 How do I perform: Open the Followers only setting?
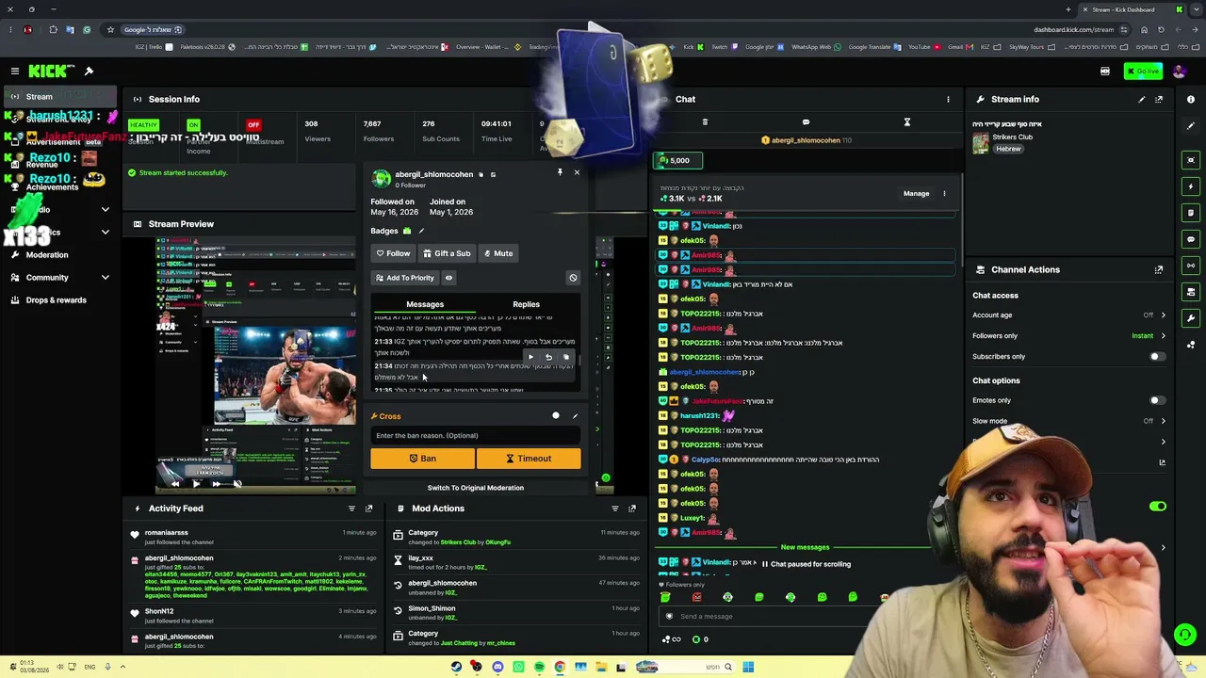(1069, 336)
